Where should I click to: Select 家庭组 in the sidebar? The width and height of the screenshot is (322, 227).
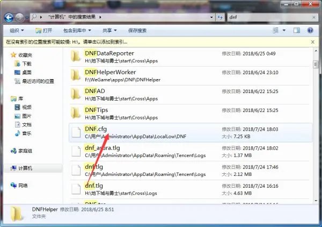coord(25,151)
